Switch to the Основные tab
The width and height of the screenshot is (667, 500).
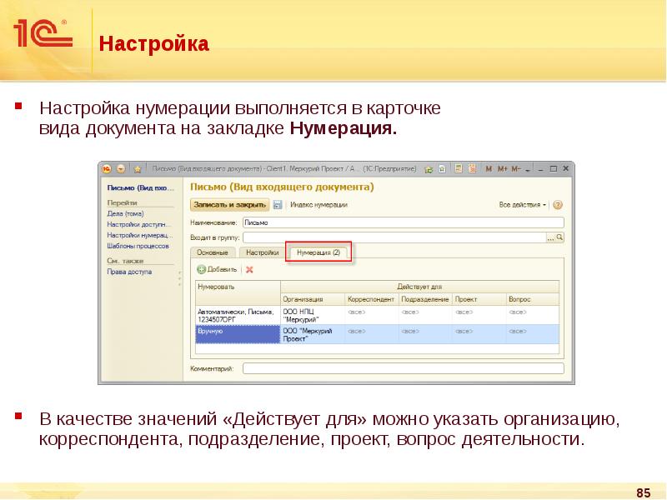(x=213, y=252)
